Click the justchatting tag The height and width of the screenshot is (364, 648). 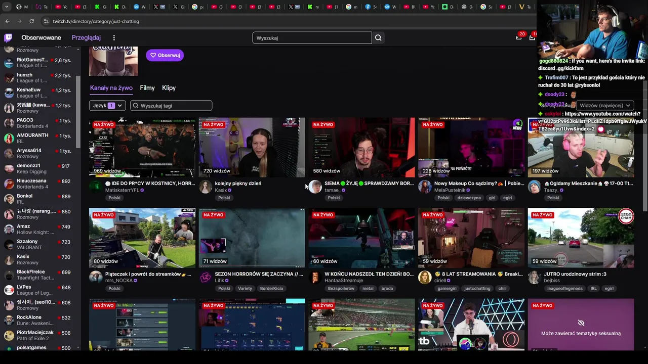(477, 288)
